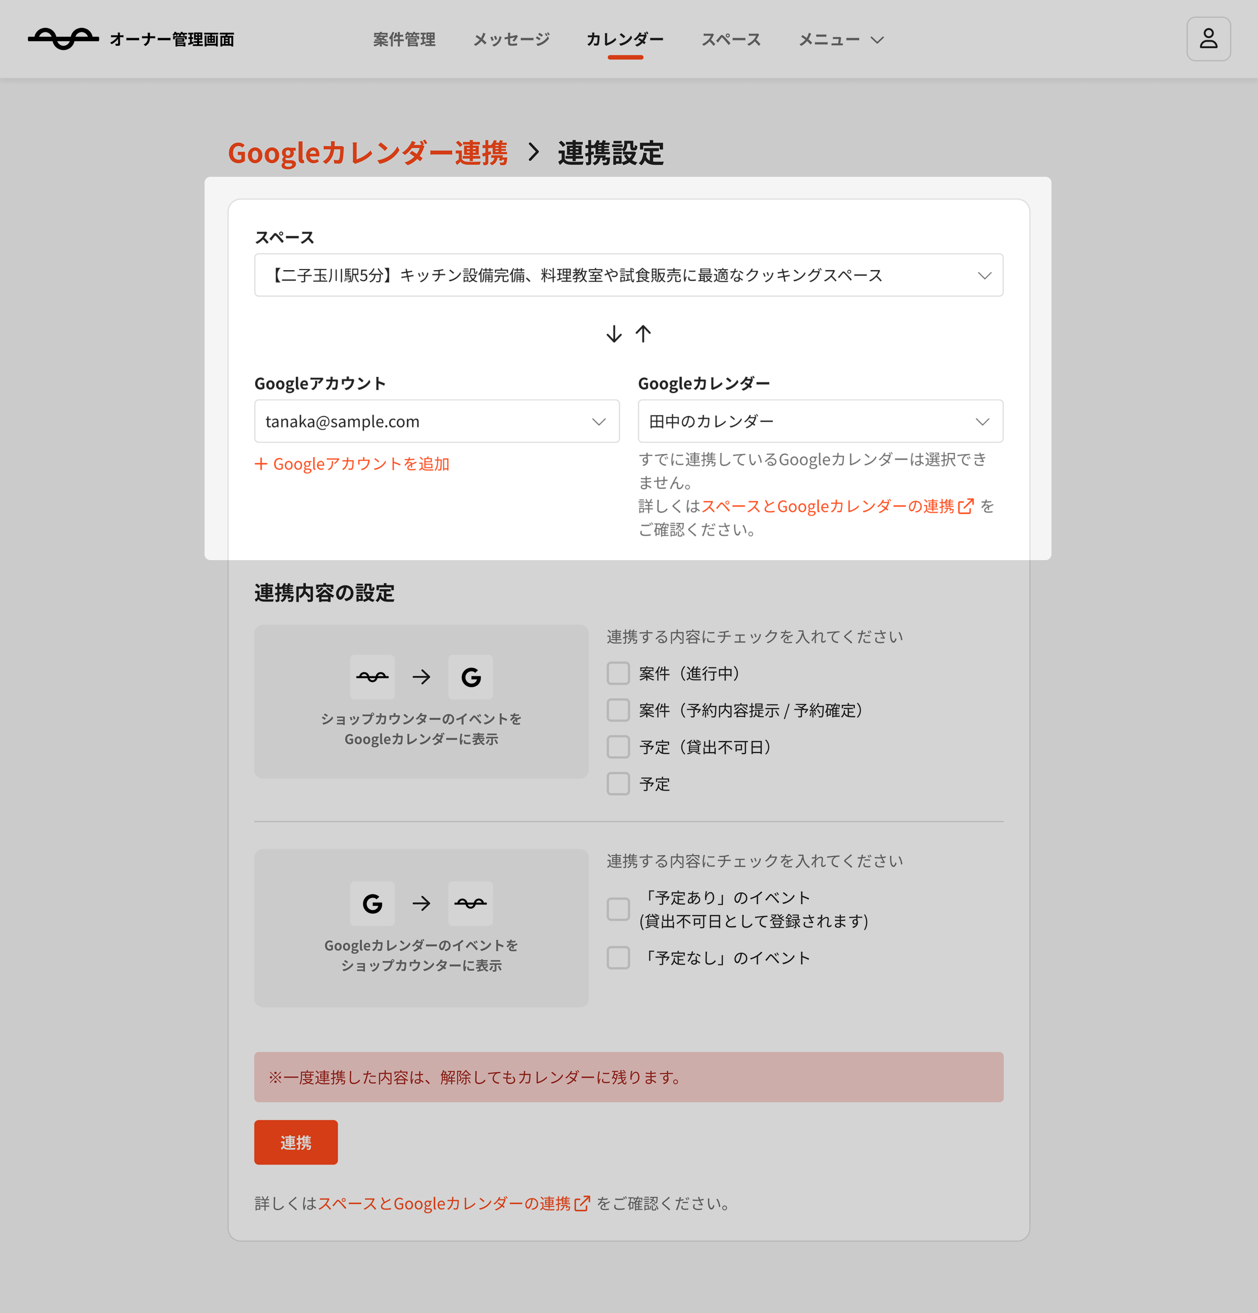Click the 連携 button
This screenshot has width=1258, height=1313.
(295, 1142)
